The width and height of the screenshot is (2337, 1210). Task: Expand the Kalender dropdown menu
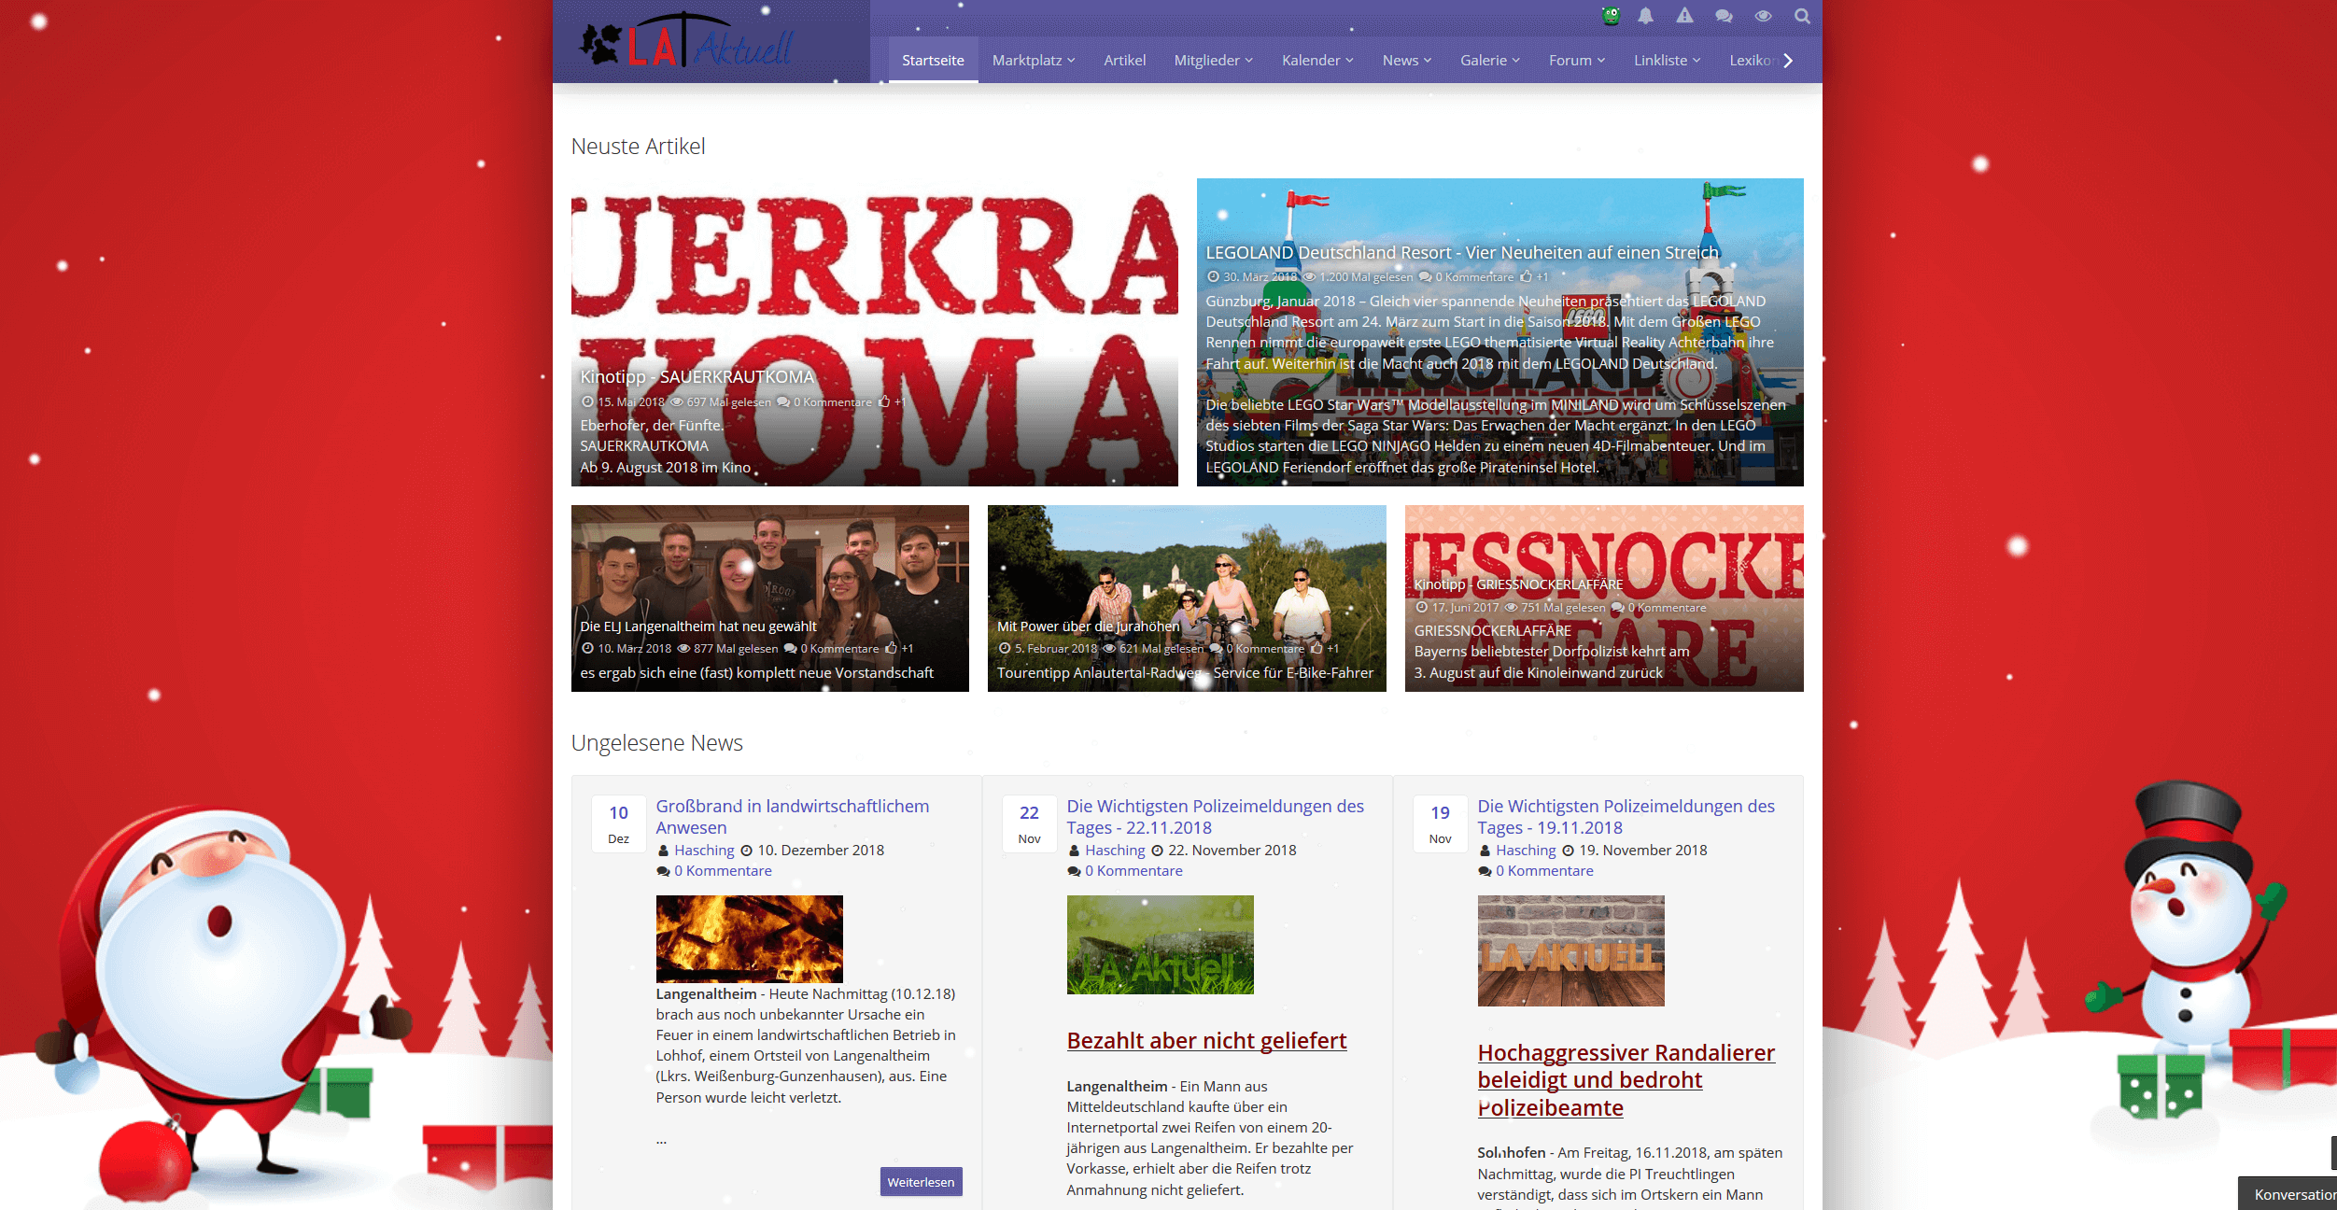[x=1316, y=60]
